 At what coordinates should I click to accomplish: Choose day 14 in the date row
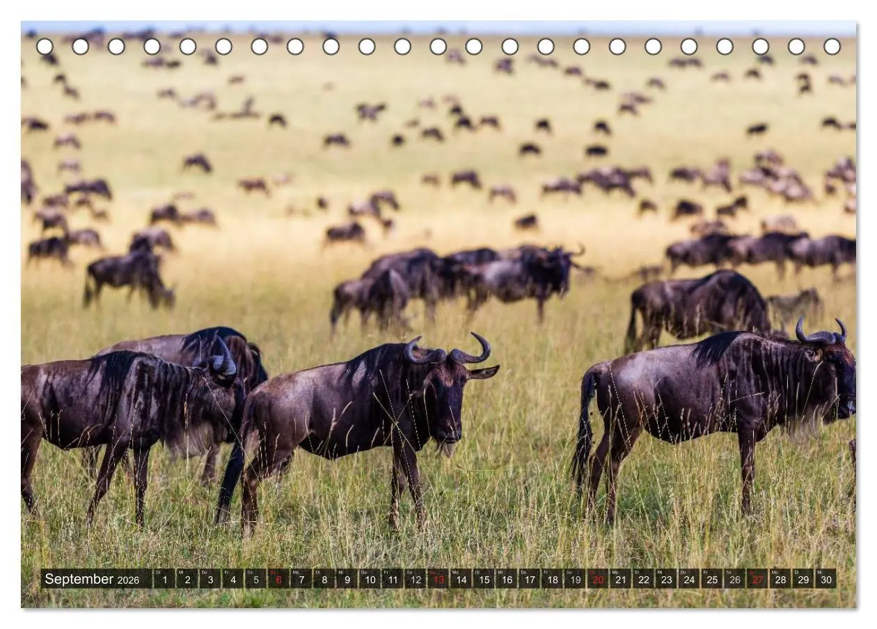[x=461, y=579]
